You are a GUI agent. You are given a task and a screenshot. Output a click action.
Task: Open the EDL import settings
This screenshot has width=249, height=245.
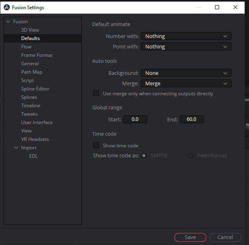coord(34,156)
